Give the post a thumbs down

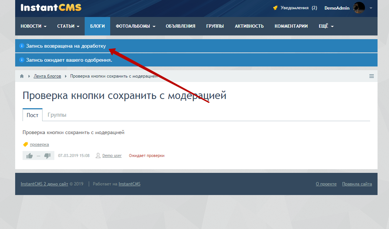(47, 155)
